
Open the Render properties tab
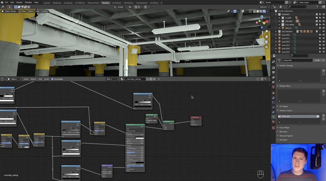click(273, 68)
